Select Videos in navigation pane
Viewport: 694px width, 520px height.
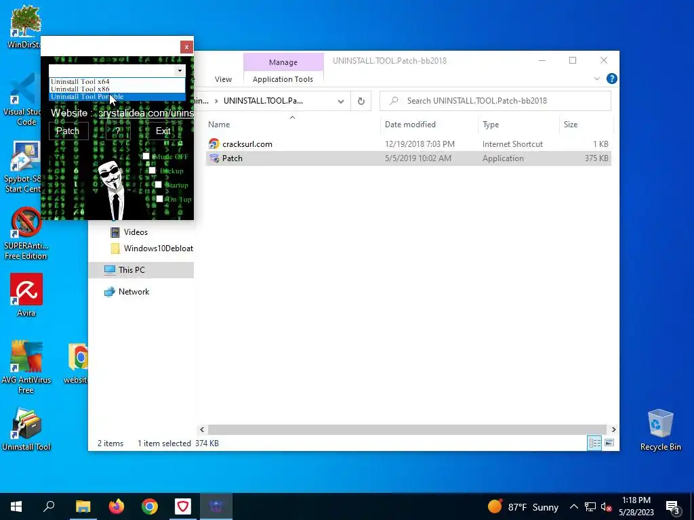coord(136,232)
